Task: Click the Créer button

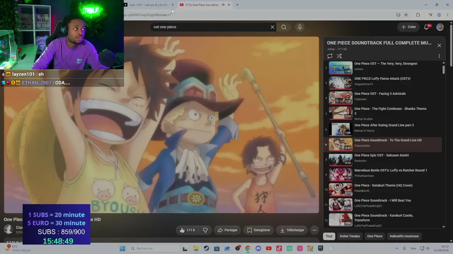Action: click(408, 27)
